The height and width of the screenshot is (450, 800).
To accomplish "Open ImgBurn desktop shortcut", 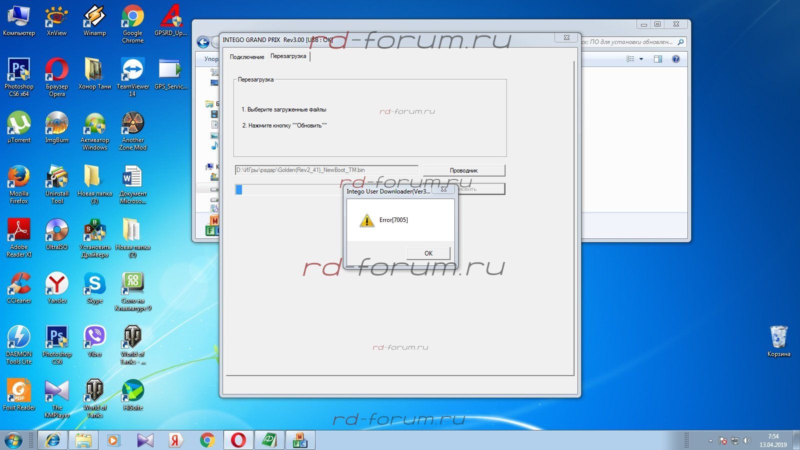I will [56, 127].
